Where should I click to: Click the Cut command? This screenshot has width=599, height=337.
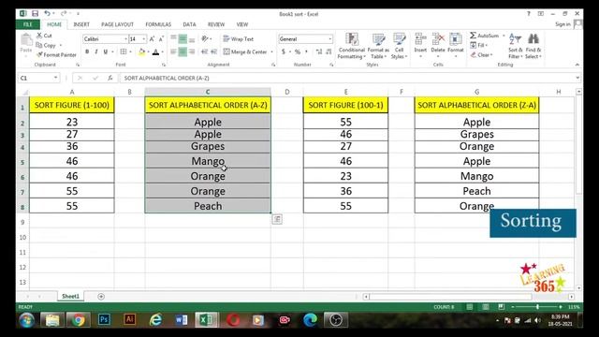(x=44, y=36)
